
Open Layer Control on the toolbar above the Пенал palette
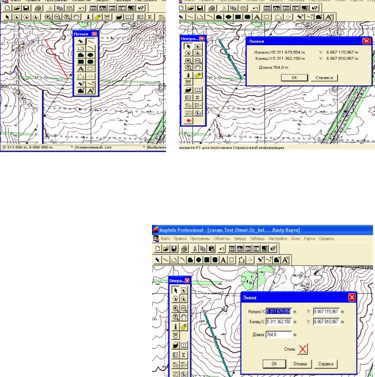point(118,17)
